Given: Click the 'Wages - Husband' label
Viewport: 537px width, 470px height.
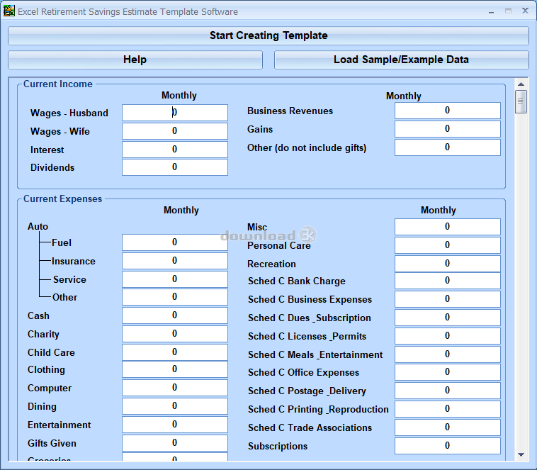Looking at the screenshot, I should (x=69, y=113).
